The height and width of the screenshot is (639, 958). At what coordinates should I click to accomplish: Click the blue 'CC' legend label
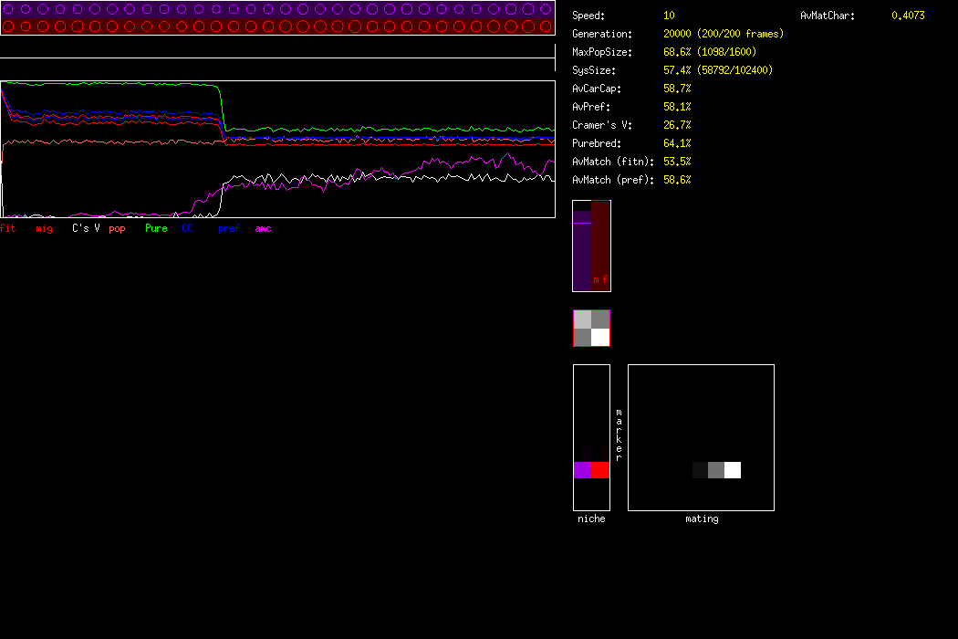point(188,228)
